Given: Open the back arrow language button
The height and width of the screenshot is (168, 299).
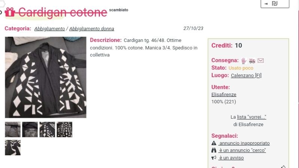Looking at the screenshot, I should [275, 4].
